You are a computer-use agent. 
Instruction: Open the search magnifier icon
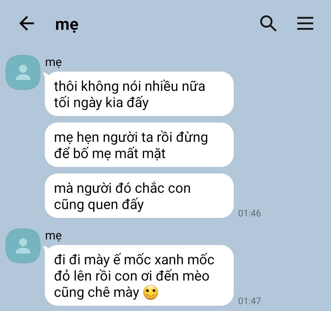coord(268,23)
